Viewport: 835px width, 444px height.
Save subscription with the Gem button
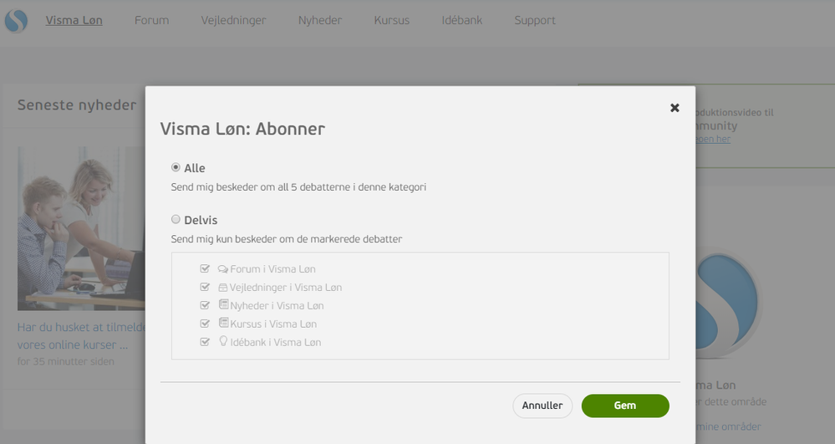tap(625, 406)
